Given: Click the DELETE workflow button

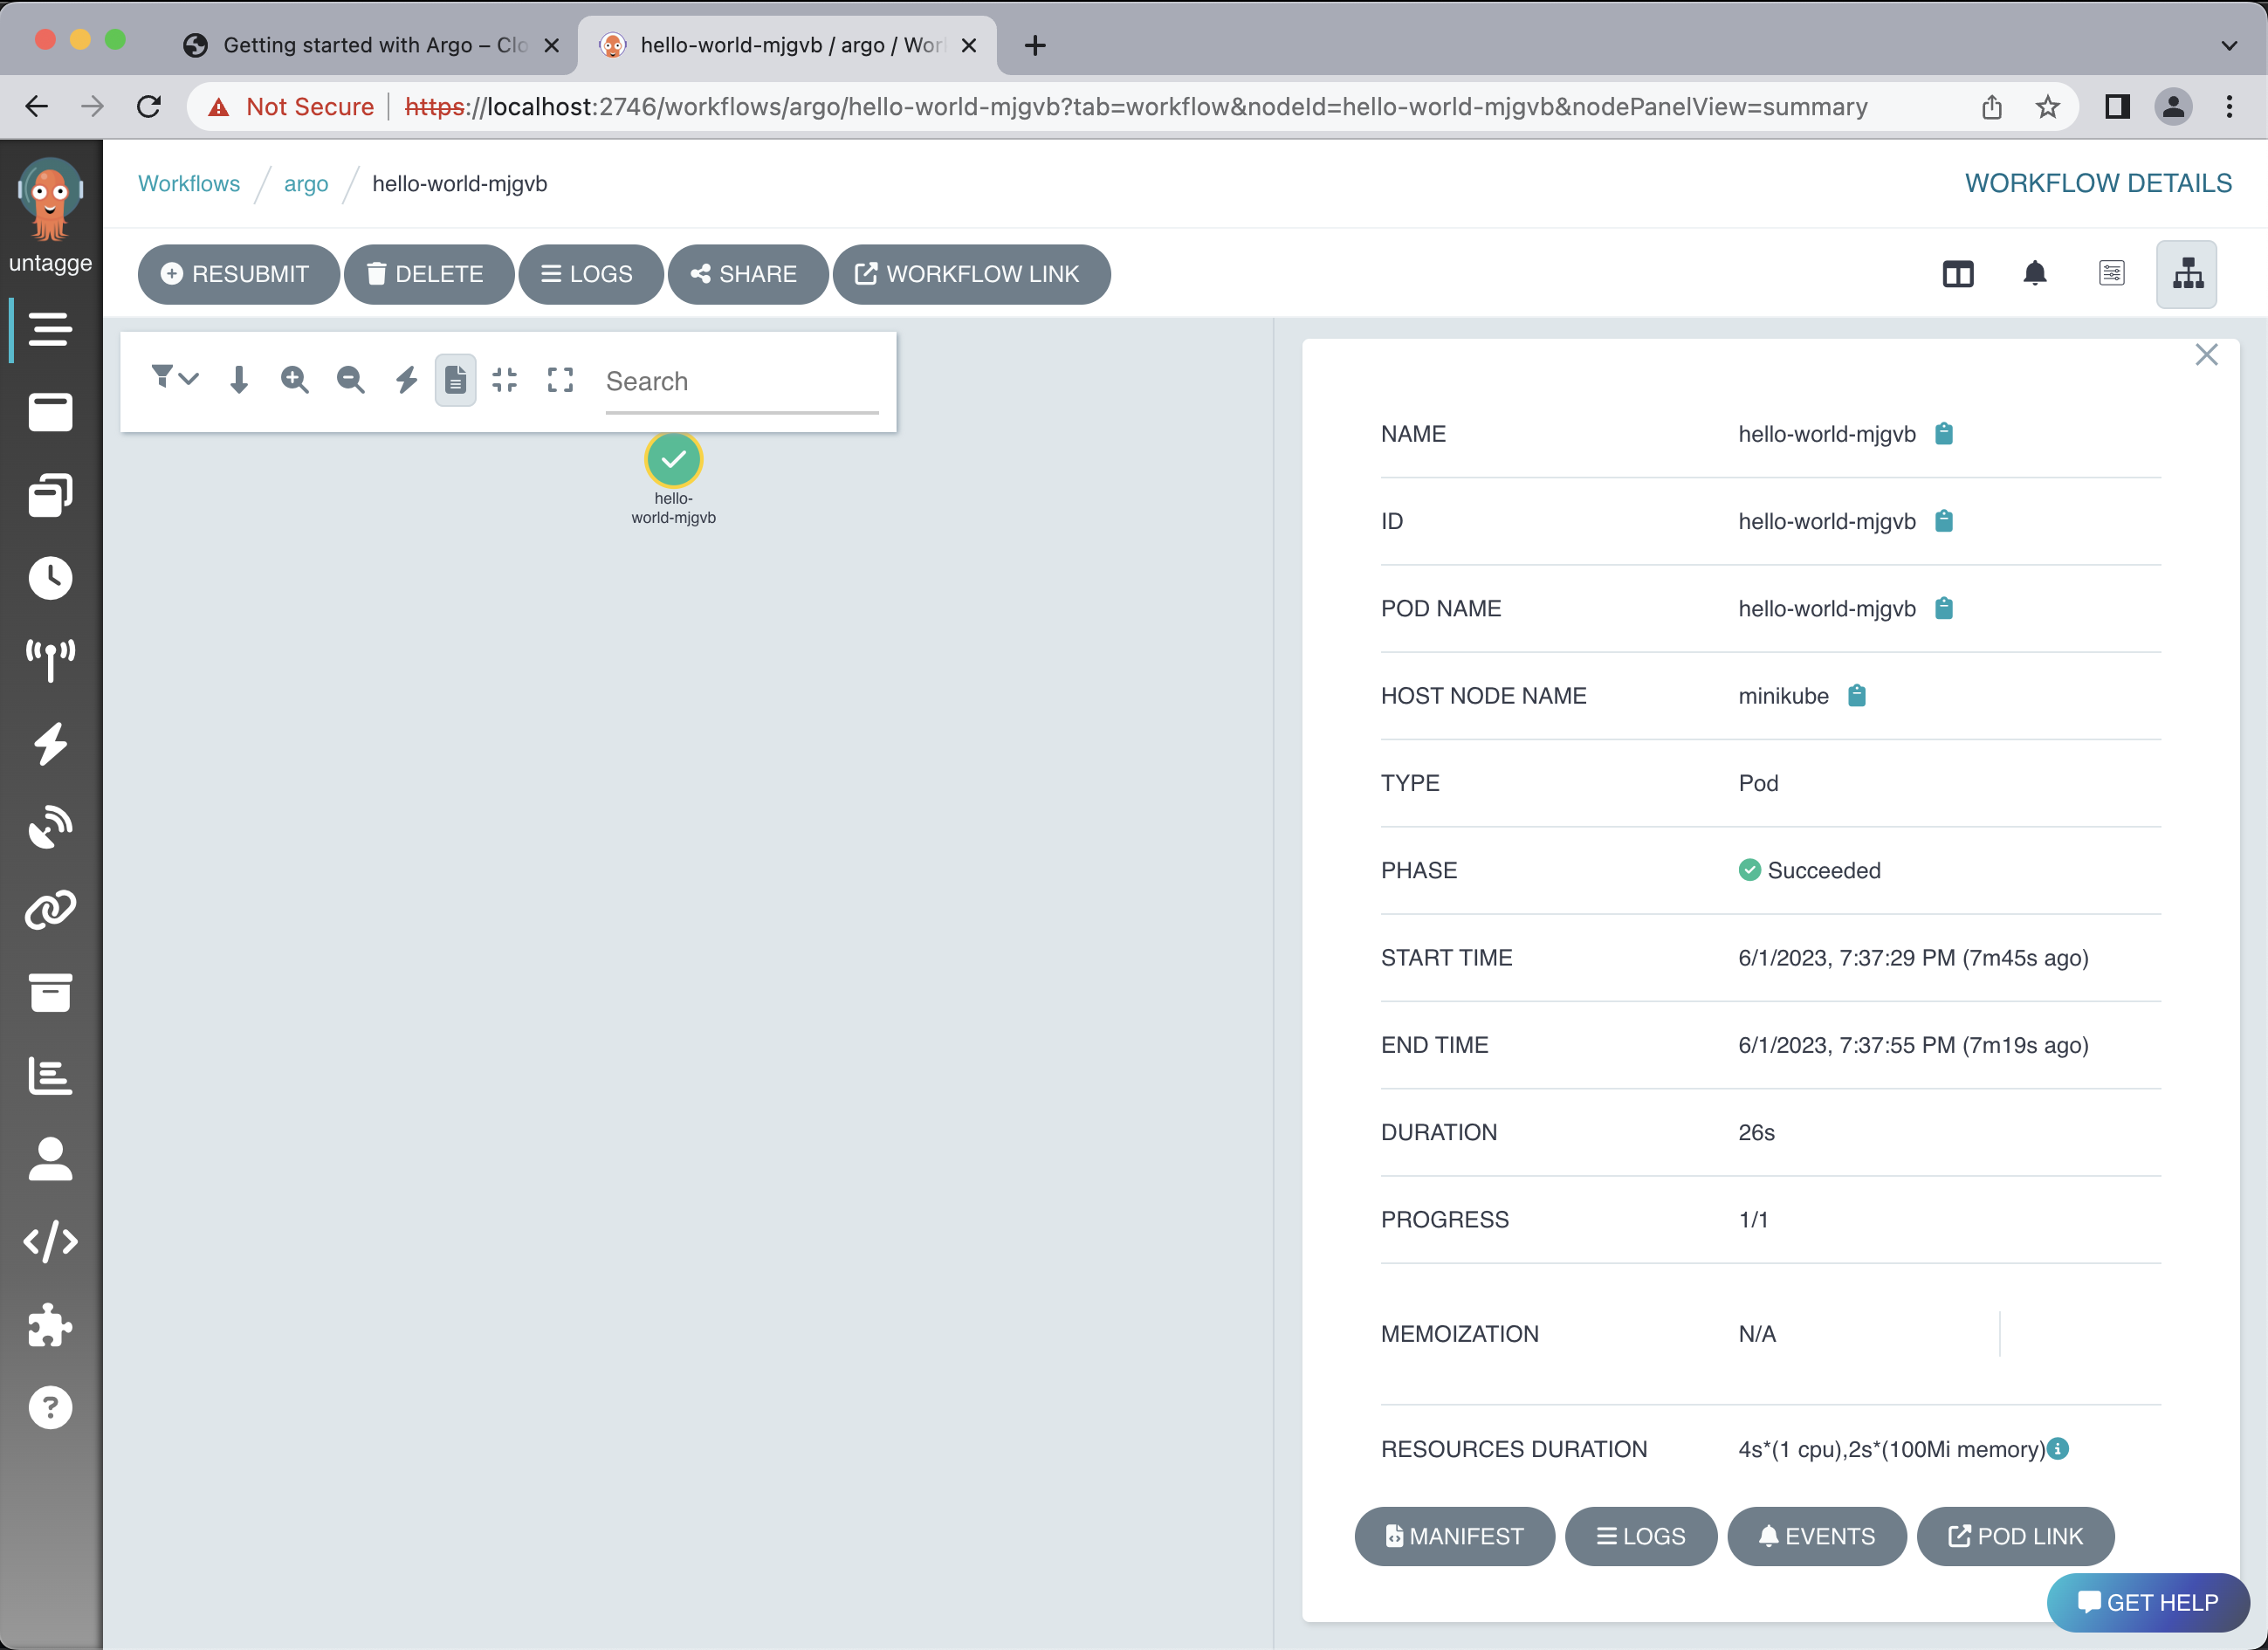Looking at the screenshot, I should tap(428, 274).
